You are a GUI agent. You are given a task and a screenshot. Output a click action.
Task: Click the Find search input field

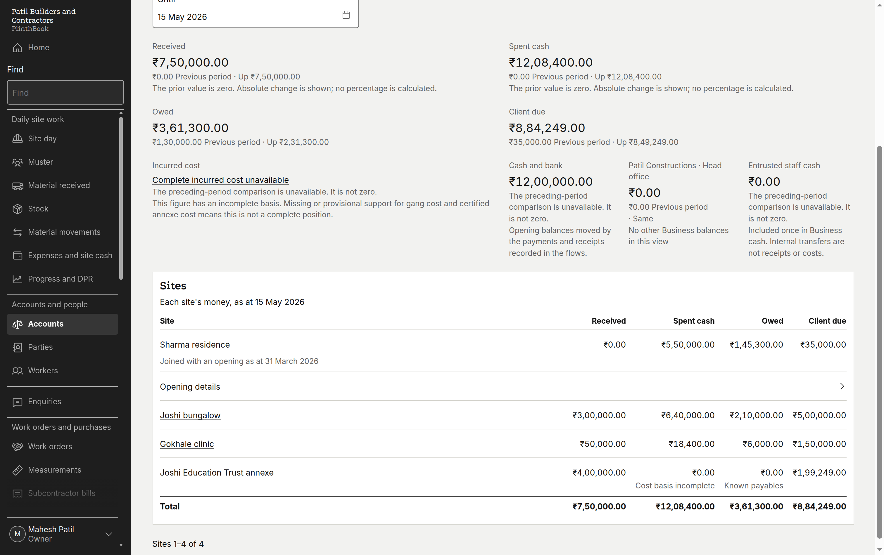click(65, 92)
